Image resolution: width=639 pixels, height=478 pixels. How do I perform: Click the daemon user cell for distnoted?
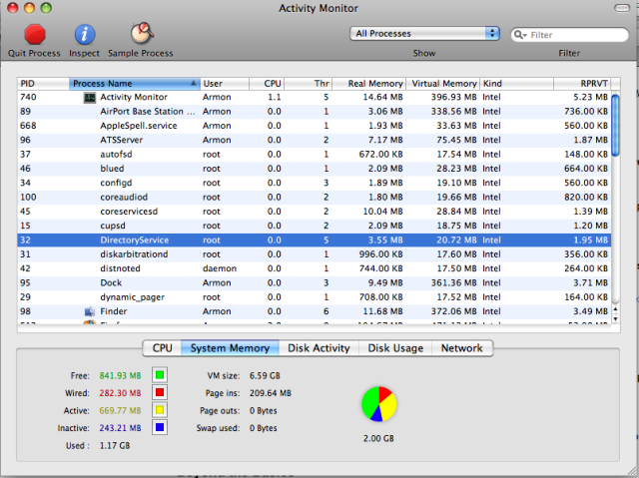click(x=220, y=268)
